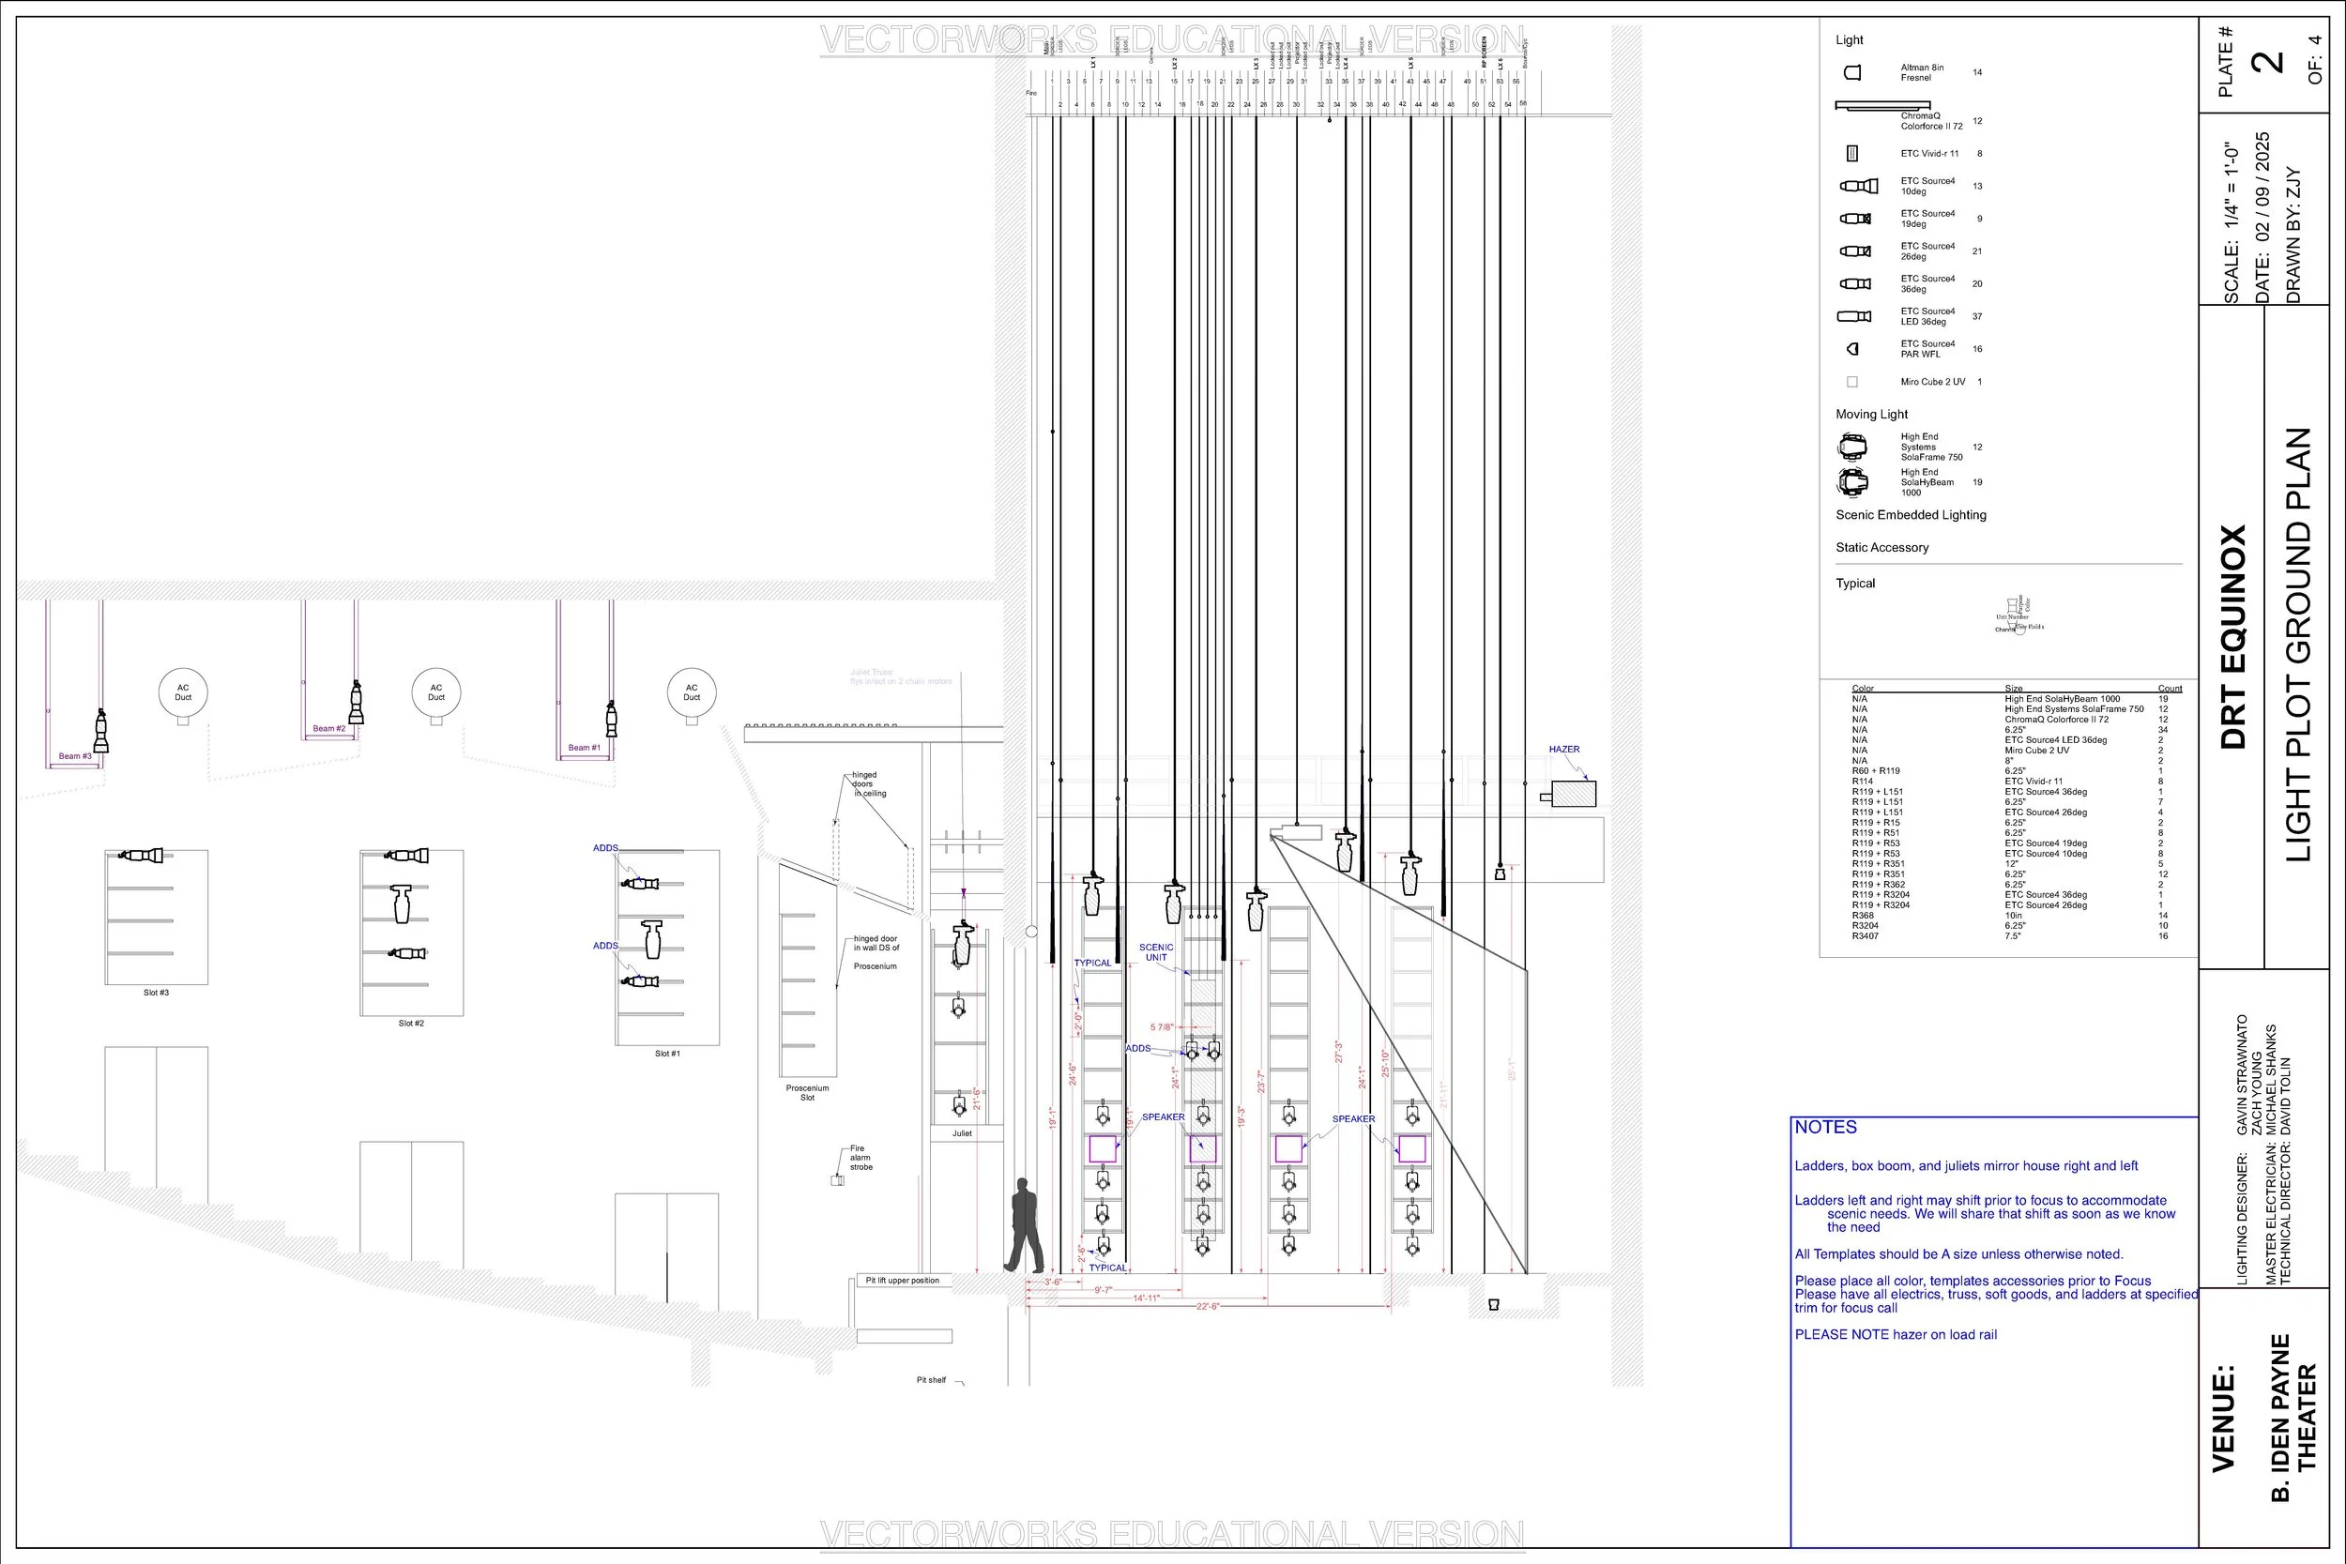Select the ChromaQ Colorforce II 72 legend symbol
The height and width of the screenshot is (1564, 2346).
pyautogui.click(x=1882, y=105)
